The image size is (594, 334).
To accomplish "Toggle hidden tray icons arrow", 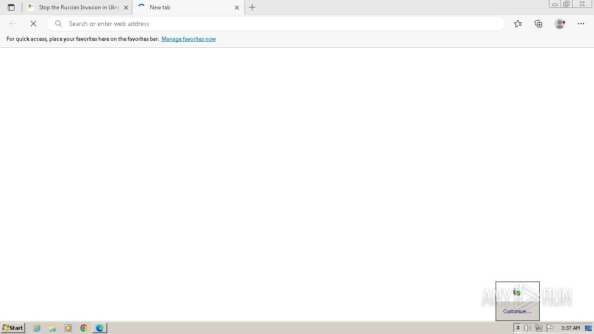I will click(518, 328).
